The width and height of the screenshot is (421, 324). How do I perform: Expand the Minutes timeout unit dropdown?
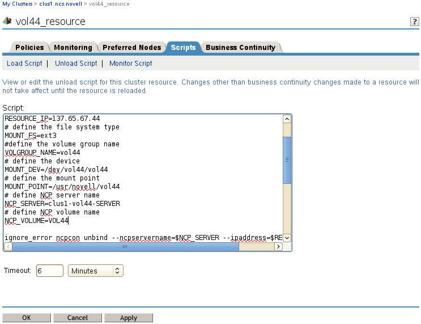click(95, 271)
